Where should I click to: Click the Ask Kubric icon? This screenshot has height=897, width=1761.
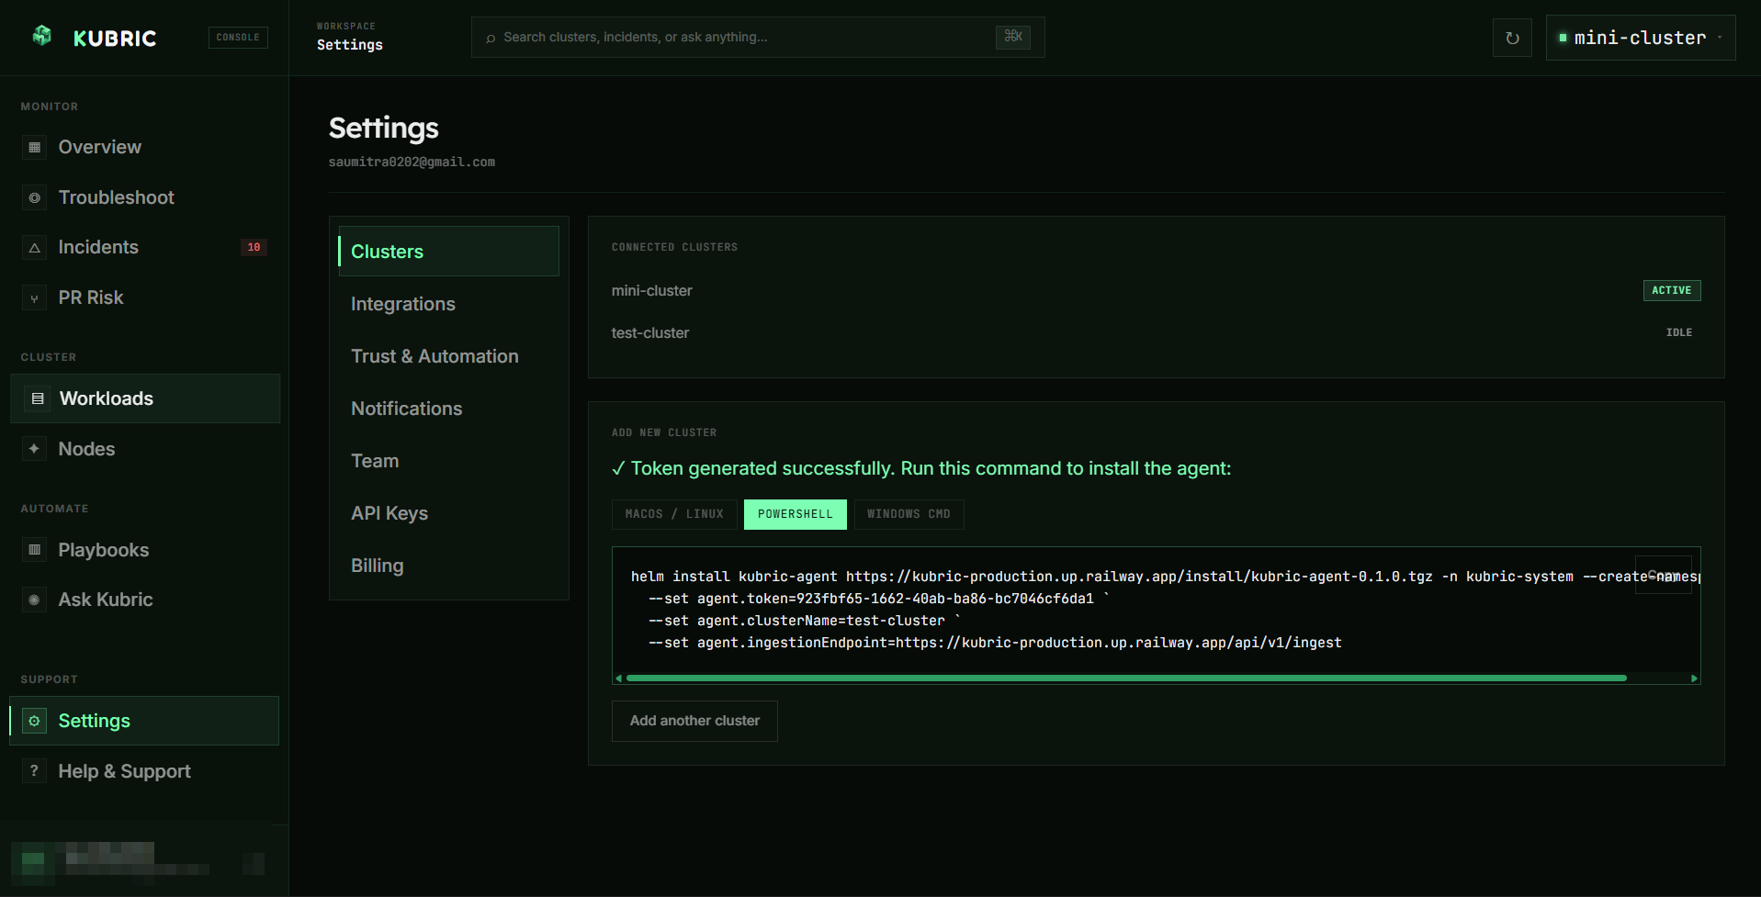click(x=34, y=600)
